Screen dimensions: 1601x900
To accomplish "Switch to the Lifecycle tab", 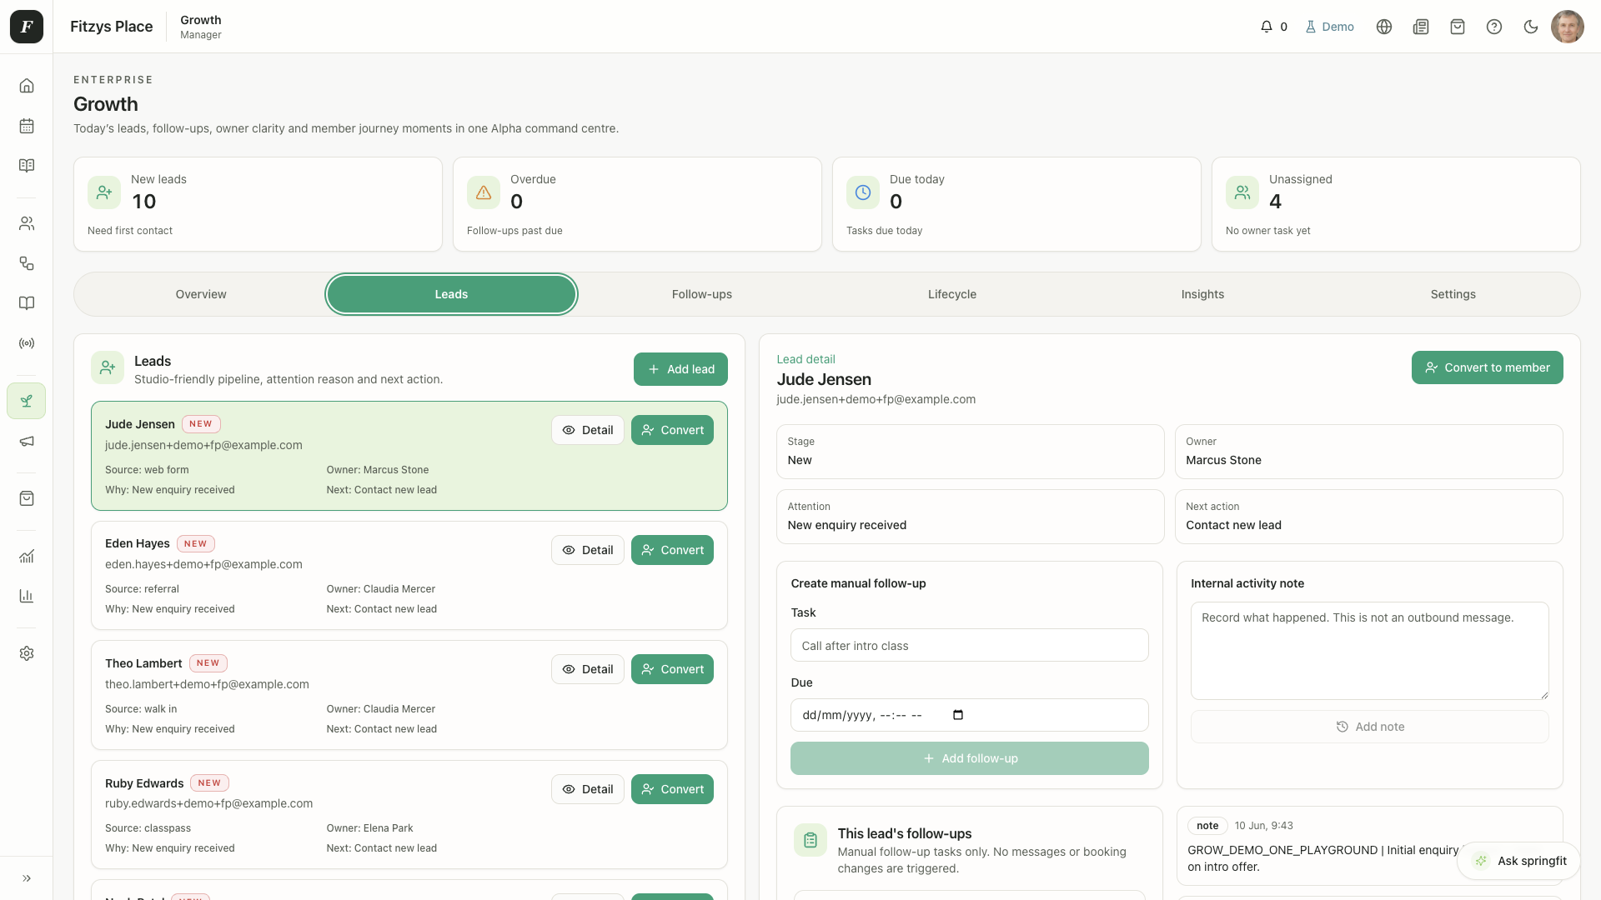I will point(952,294).
